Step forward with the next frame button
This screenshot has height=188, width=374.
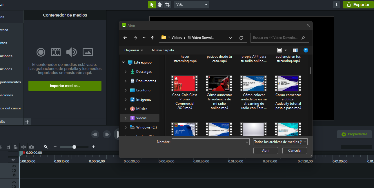point(107,134)
